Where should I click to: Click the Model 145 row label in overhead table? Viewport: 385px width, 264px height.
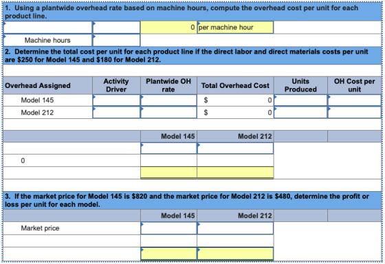(x=47, y=100)
